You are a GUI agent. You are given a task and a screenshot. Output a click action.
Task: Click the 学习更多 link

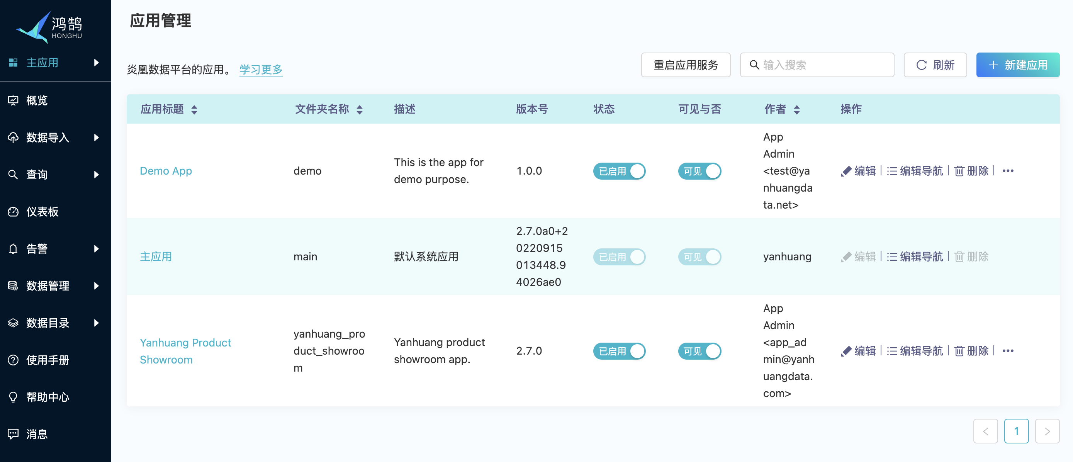(261, 70)
